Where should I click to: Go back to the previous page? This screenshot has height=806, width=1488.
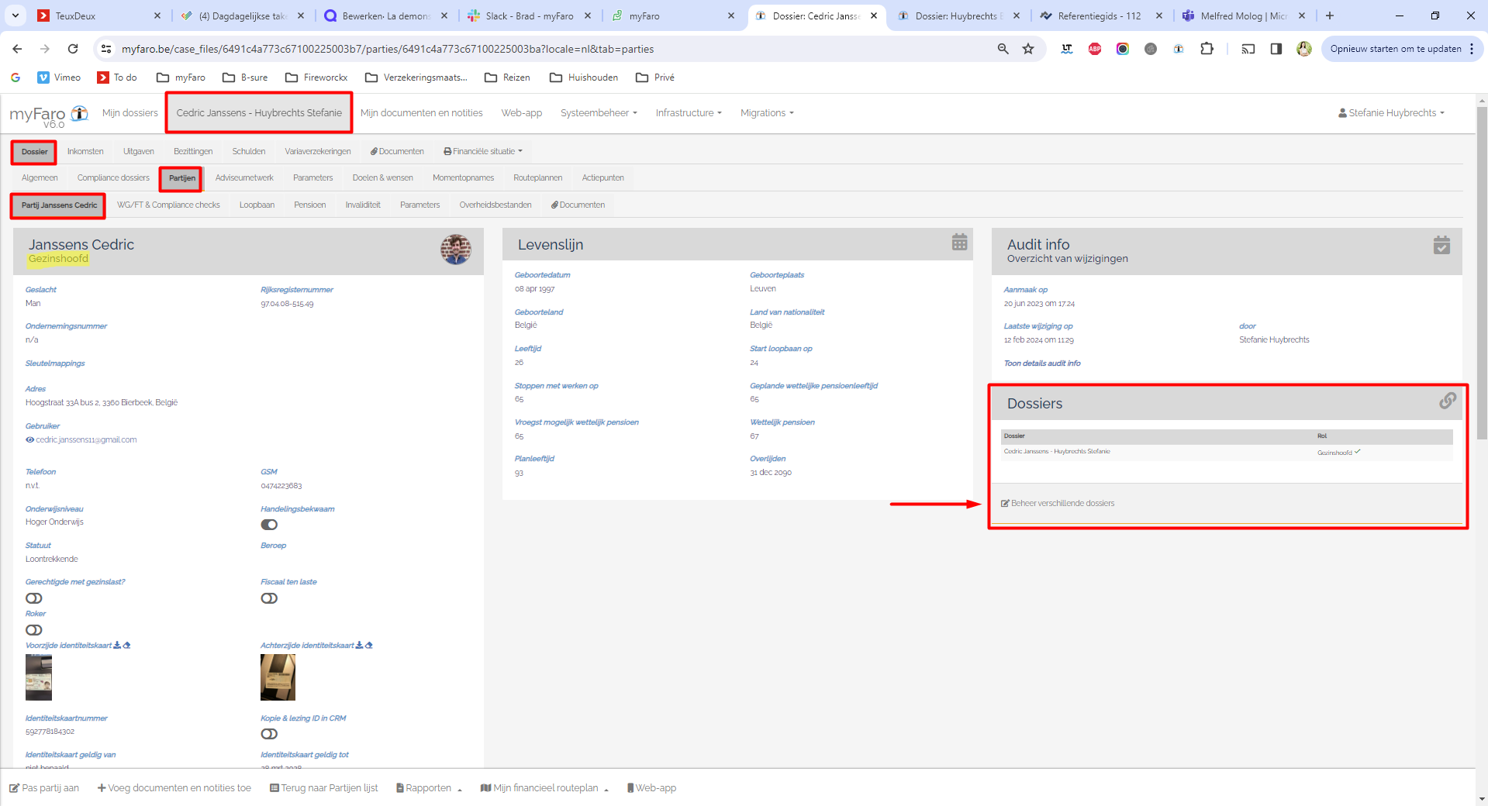[17, 49]
